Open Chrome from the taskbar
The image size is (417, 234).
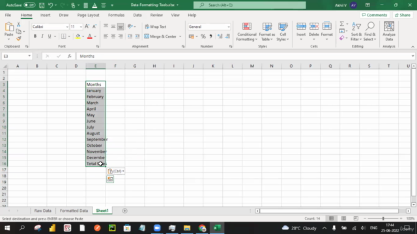pyautogui.click(x=202, y=228)
